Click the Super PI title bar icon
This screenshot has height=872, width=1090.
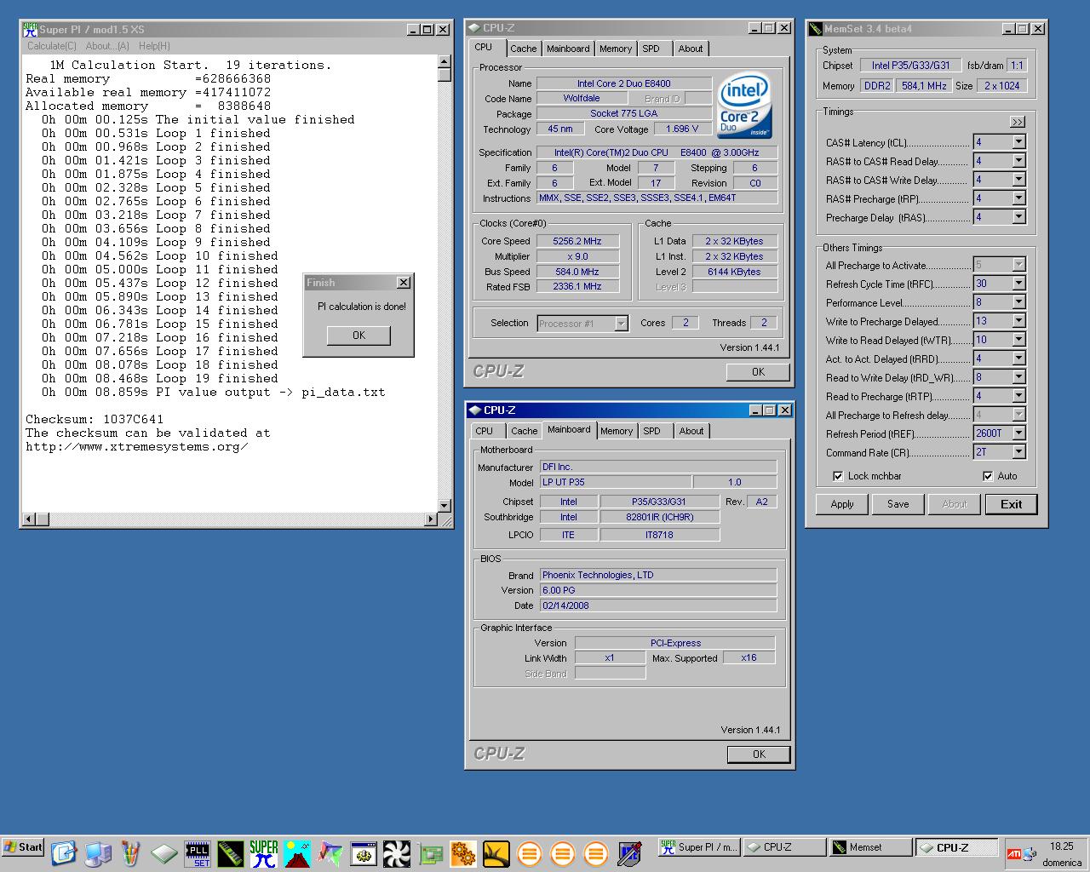pos(30,29)
